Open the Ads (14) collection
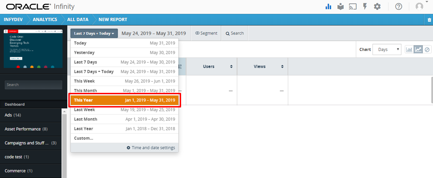Viewport: 433px width, 178px height. [31, 115]
